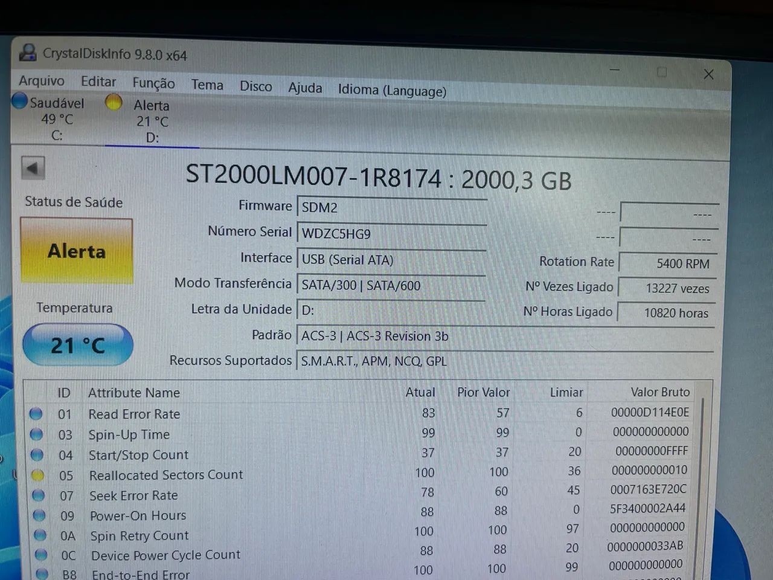Viewport: 773px width, 580px height.
Task: Click the CrystalDiskInfo title bar icon
Action: (27, 53)
